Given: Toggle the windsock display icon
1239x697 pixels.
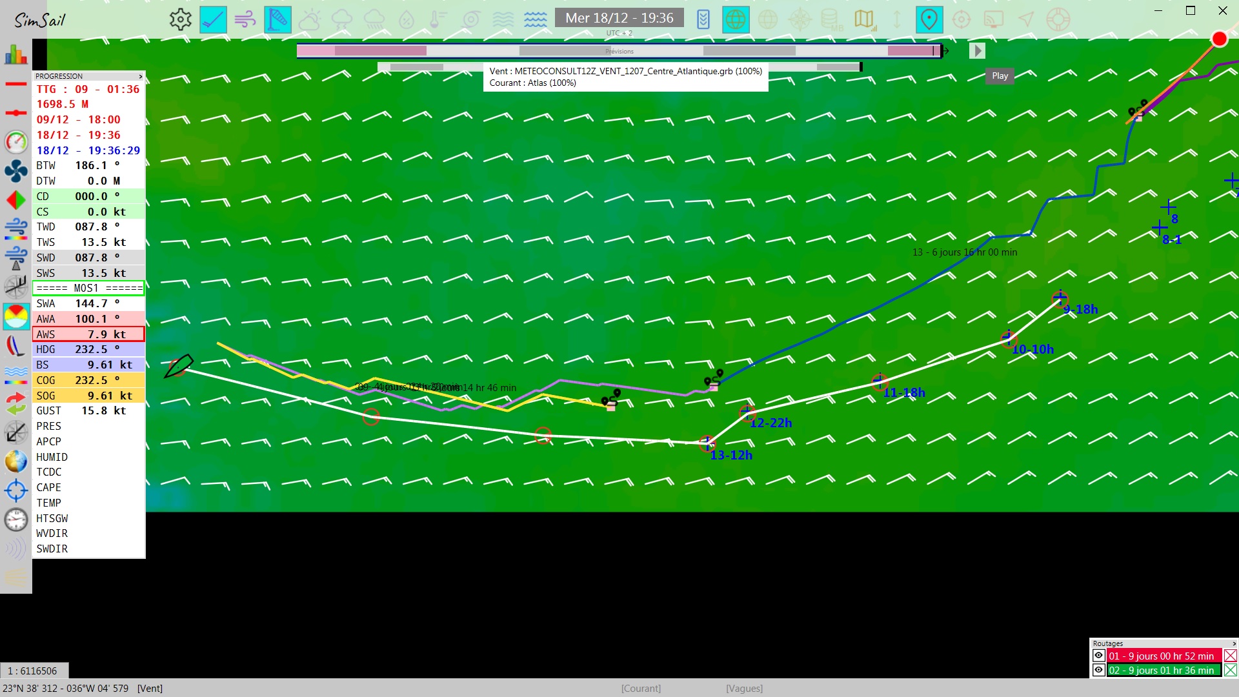Looking at the screenshot, I should click(x=277, y=19).
